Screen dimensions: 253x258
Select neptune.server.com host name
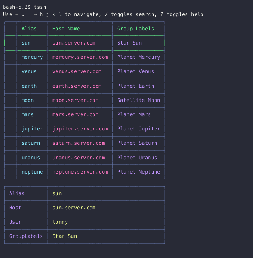80,172
